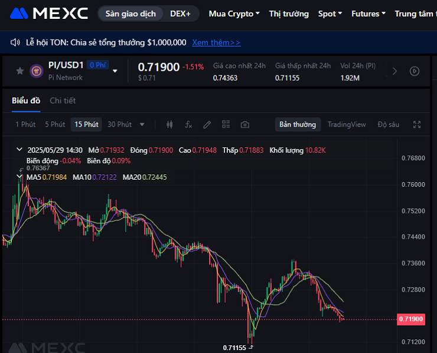
Task: Click the Lễ hội TON announcement text
Action: 106,42
